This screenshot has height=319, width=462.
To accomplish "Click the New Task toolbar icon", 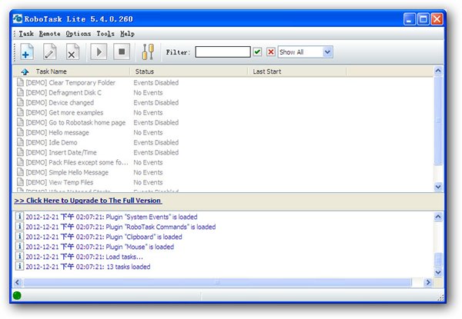I will [26, 52].
